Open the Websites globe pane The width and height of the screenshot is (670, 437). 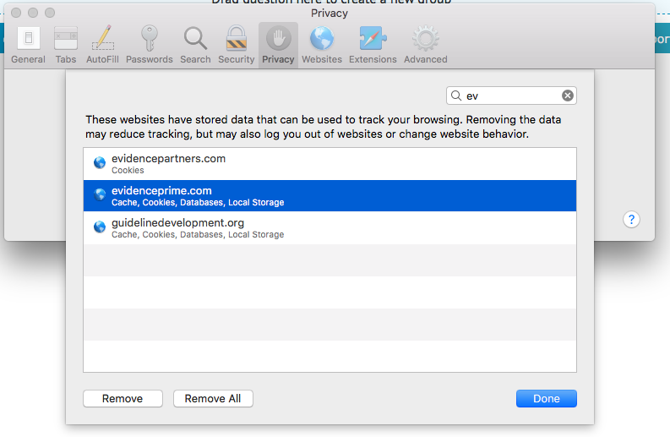pos(322,45)
